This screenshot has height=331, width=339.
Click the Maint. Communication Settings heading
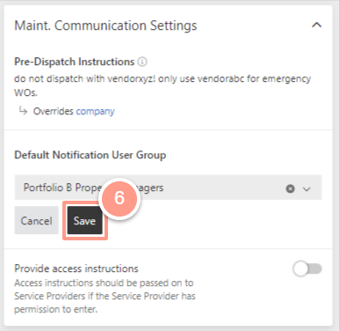tap(105, 26)
